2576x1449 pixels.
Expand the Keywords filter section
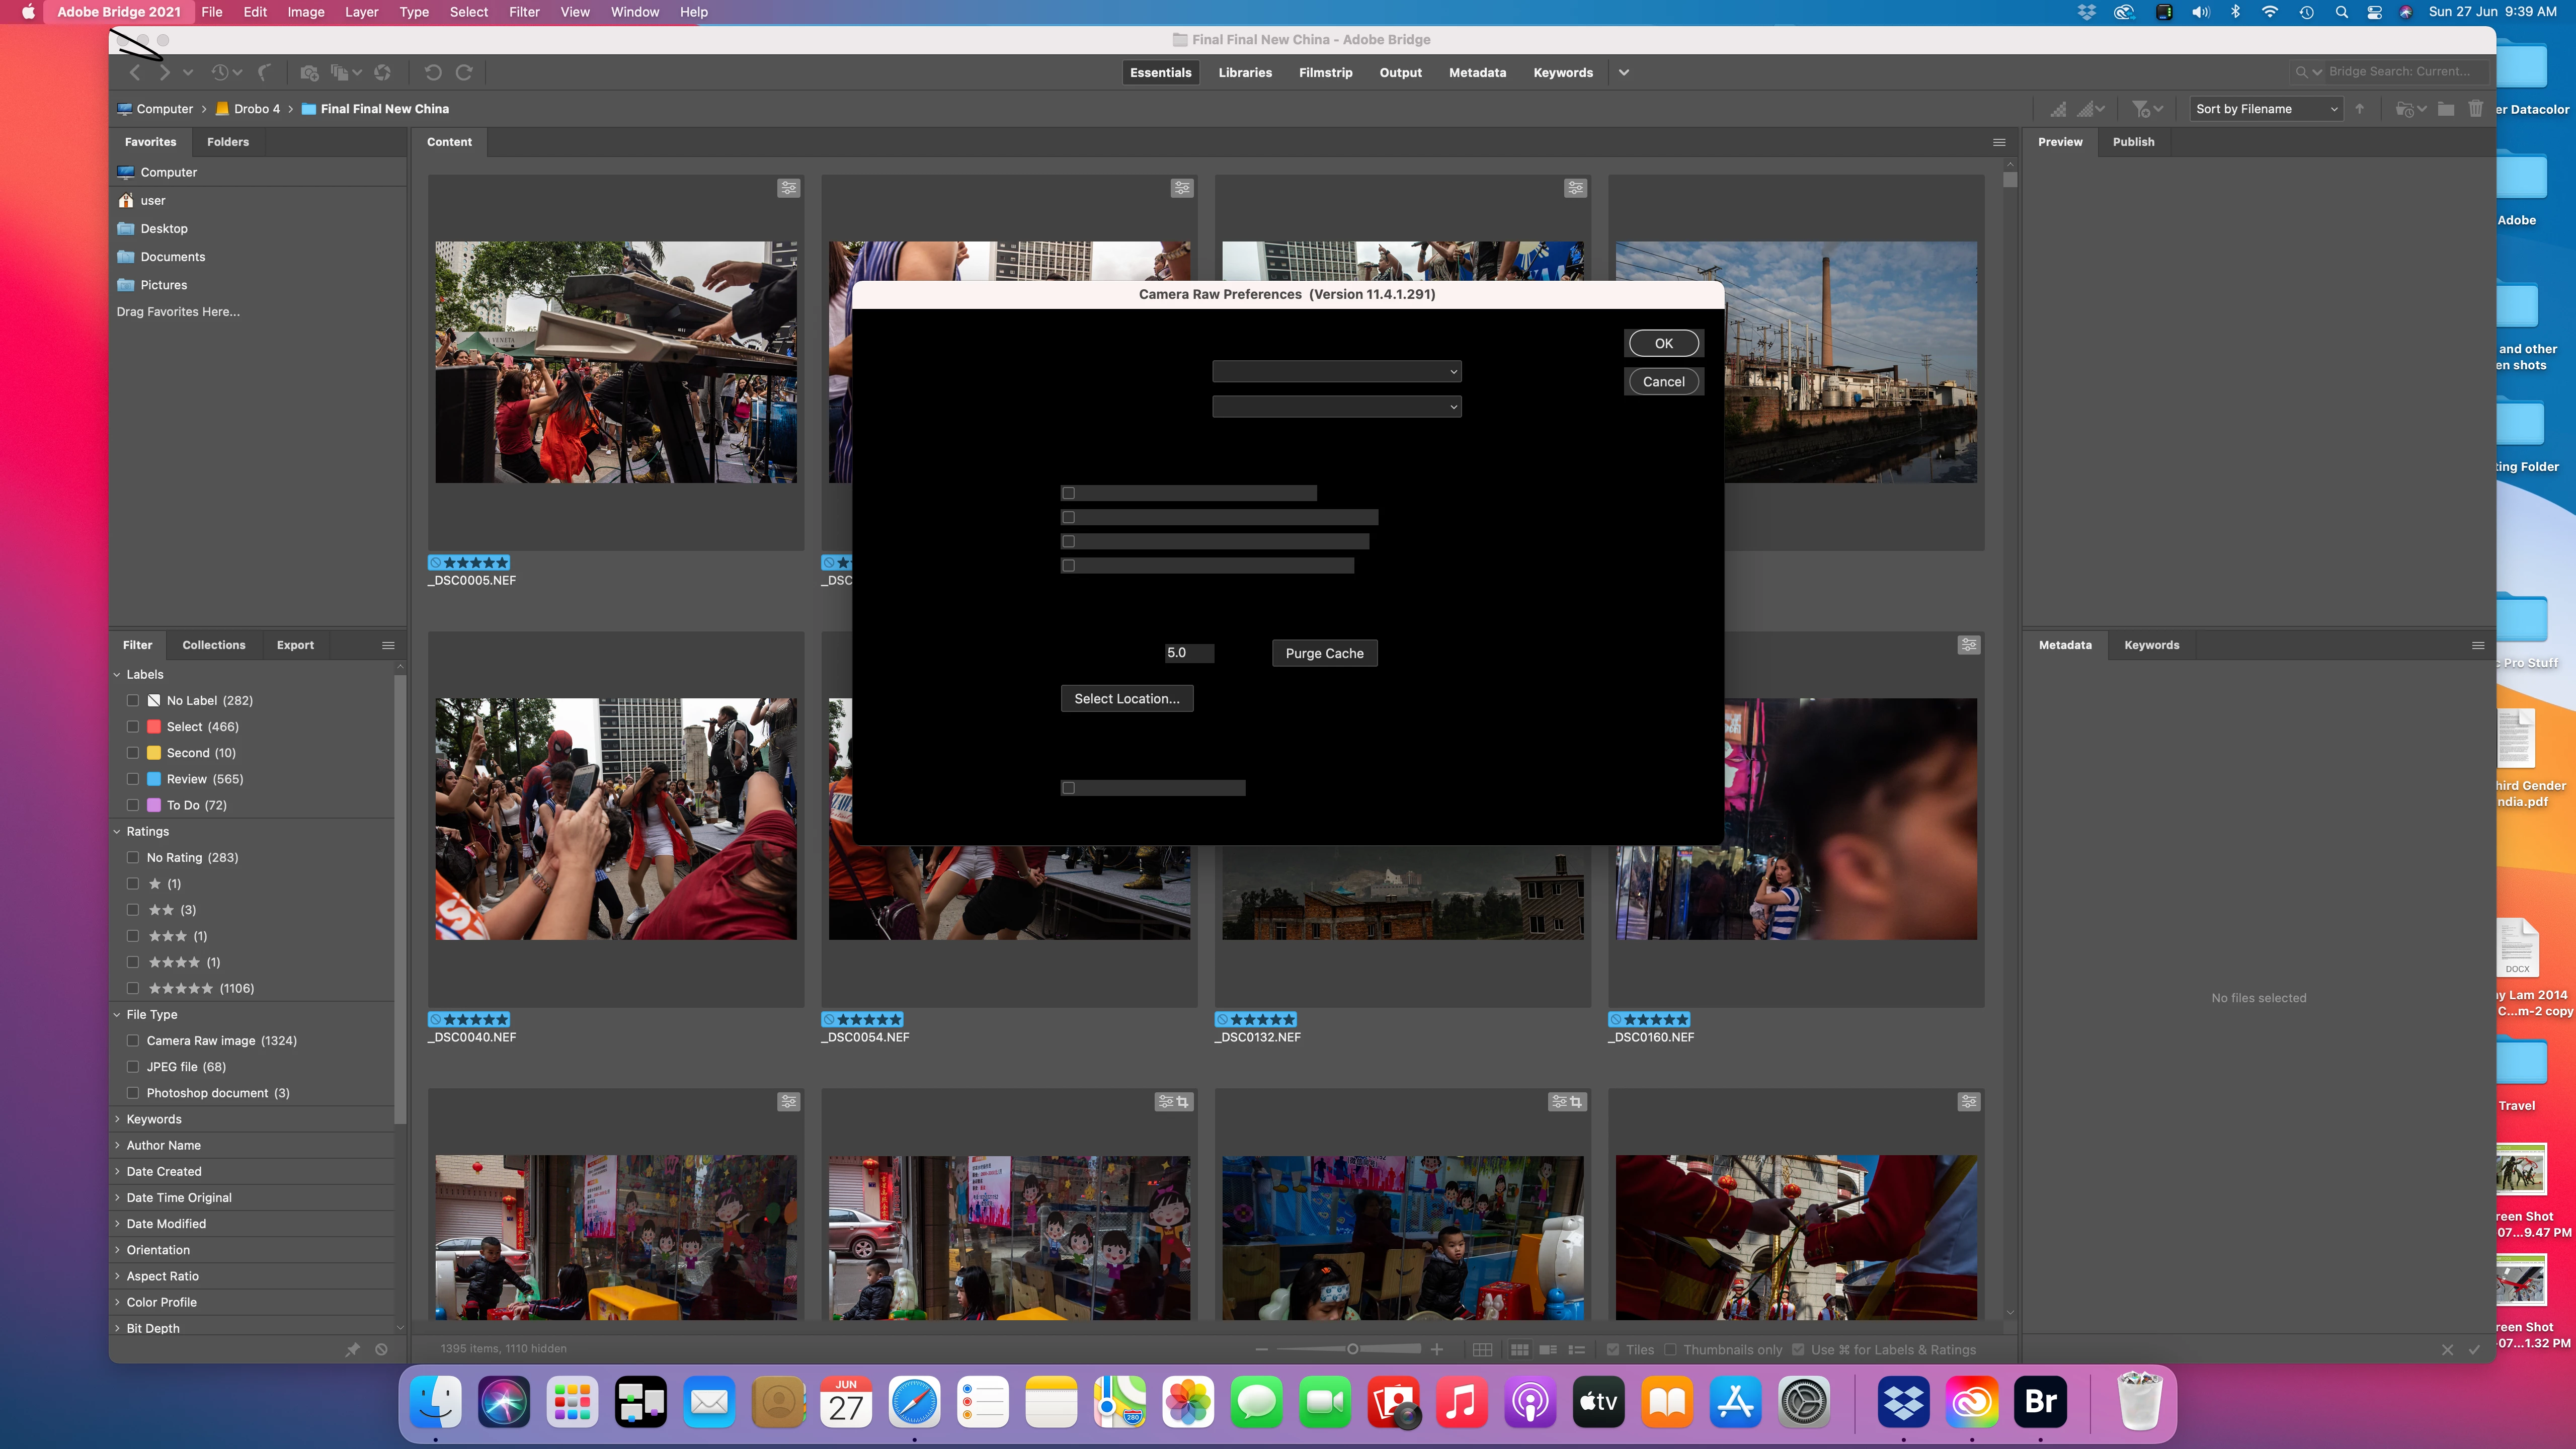(154, 1119)
